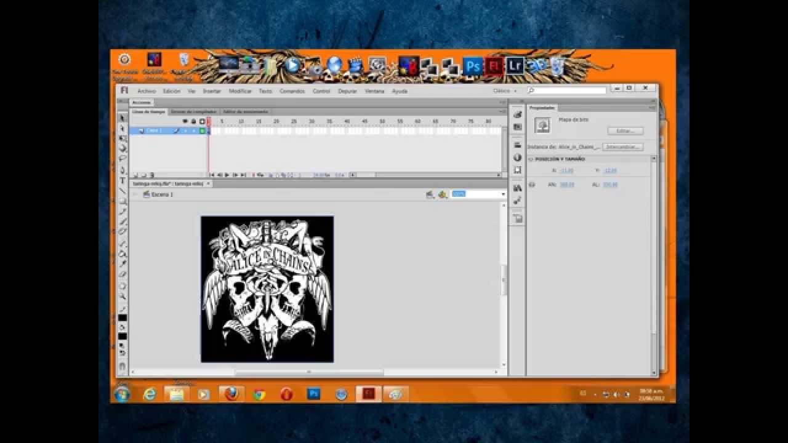Select the Text tool

tap(123, 180)
